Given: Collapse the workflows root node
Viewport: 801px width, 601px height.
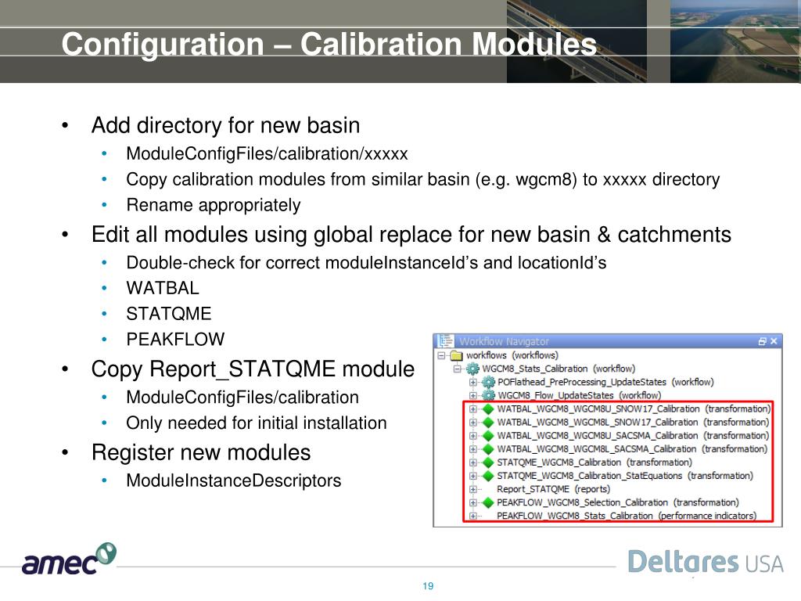Looking at the screenshot, I should [x=443, y=355].
